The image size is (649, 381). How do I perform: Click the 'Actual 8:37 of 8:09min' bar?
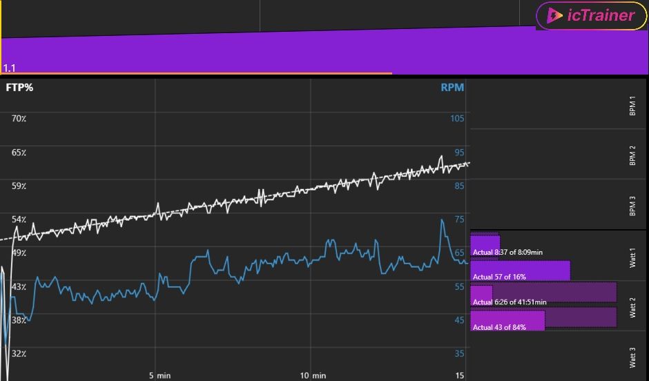485,246
